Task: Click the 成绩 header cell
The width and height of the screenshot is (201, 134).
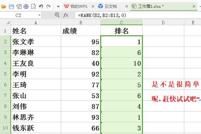Action: [81, 31]
